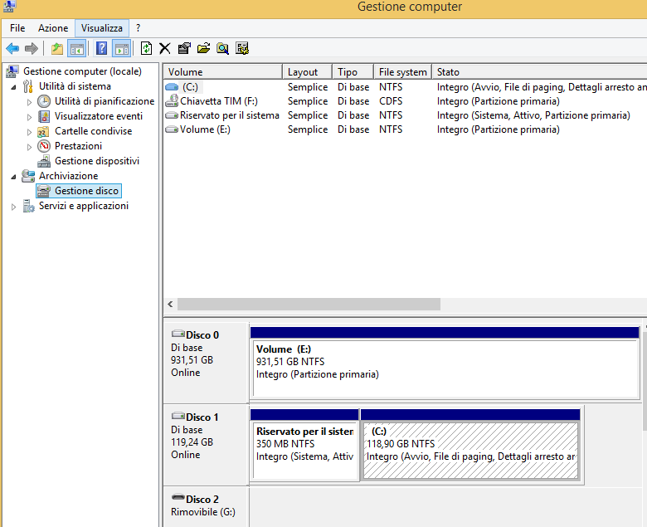Toggle the Show/Hide Action pane icon
Image resolution: width=647 pixels, height=527 pixels.
tap(122, 48)
